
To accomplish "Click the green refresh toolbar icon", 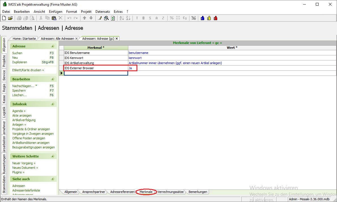I will coord(113,18).
